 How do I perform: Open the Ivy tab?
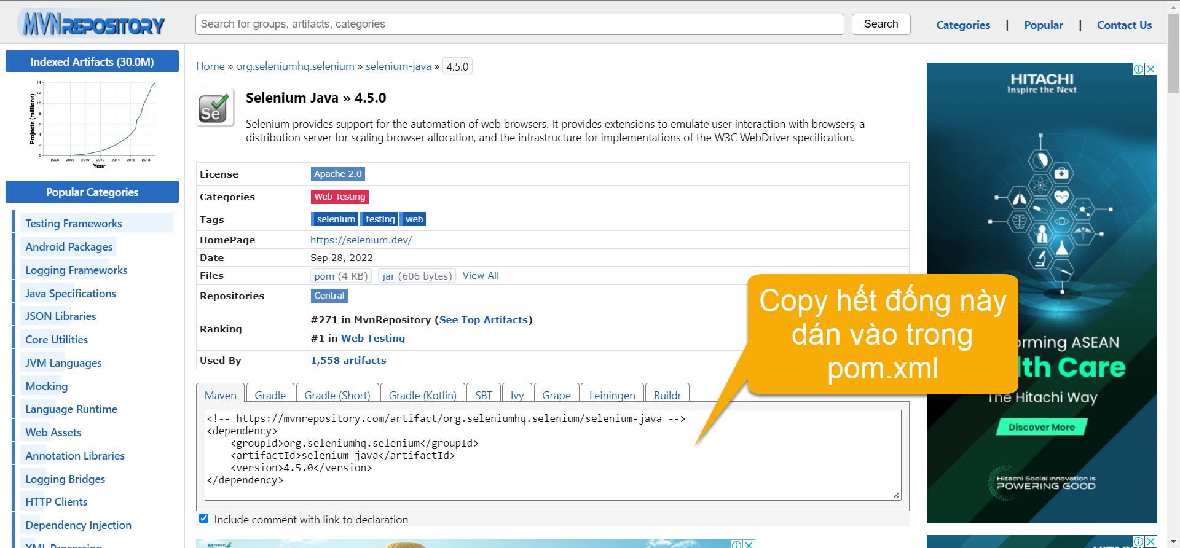click(517, 395)
